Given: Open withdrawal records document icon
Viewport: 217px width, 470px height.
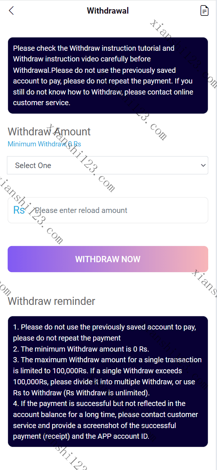Looking at the screenshot, I should 205,11.
